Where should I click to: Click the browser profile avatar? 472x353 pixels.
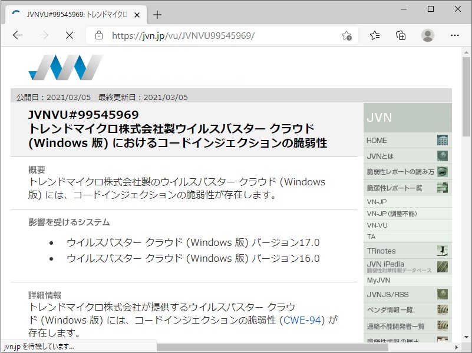click(x=428, y=35)
